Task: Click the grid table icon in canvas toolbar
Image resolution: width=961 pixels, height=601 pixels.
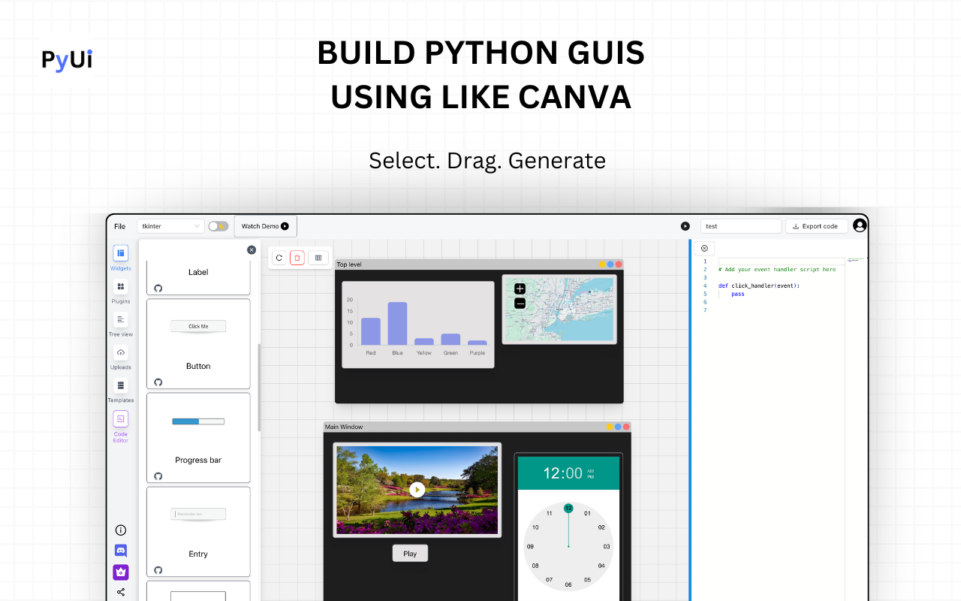Action: (x=318, y=258)
